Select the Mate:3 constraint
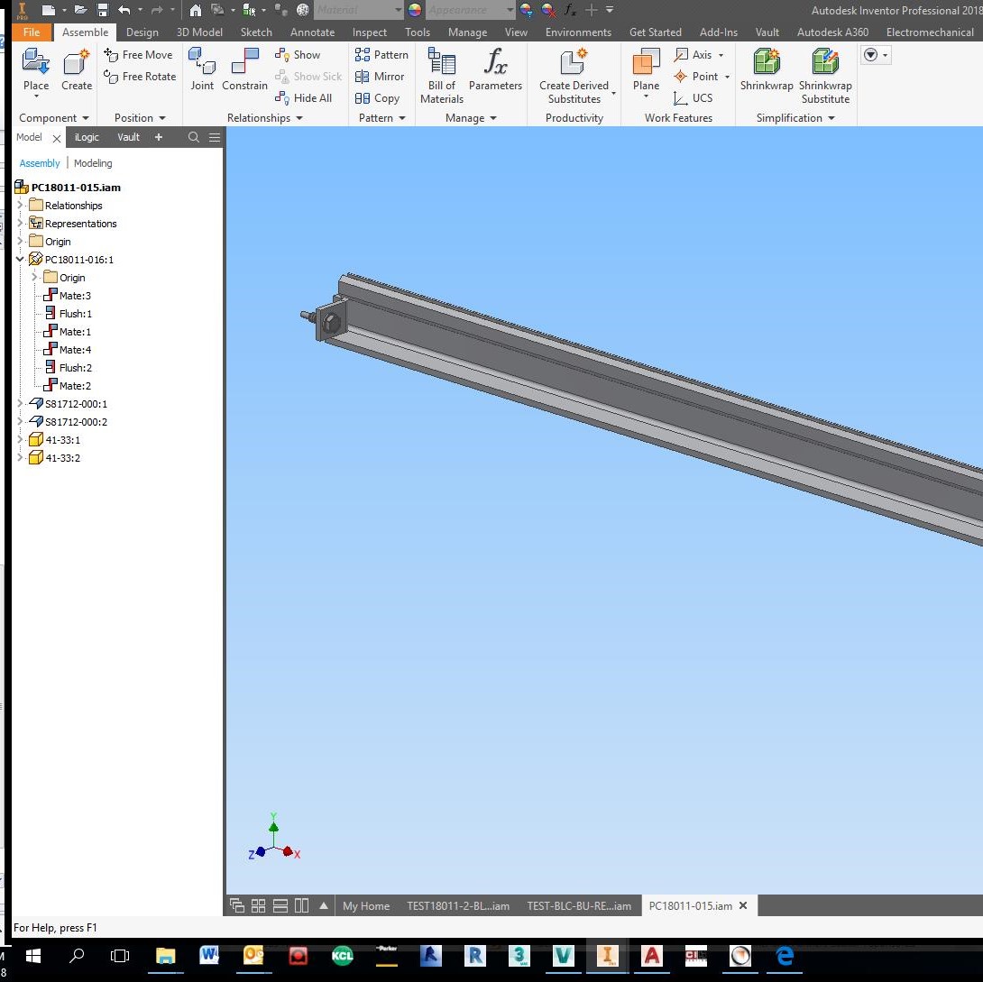This screenshot has width=983, height=982. pos(68,295)
